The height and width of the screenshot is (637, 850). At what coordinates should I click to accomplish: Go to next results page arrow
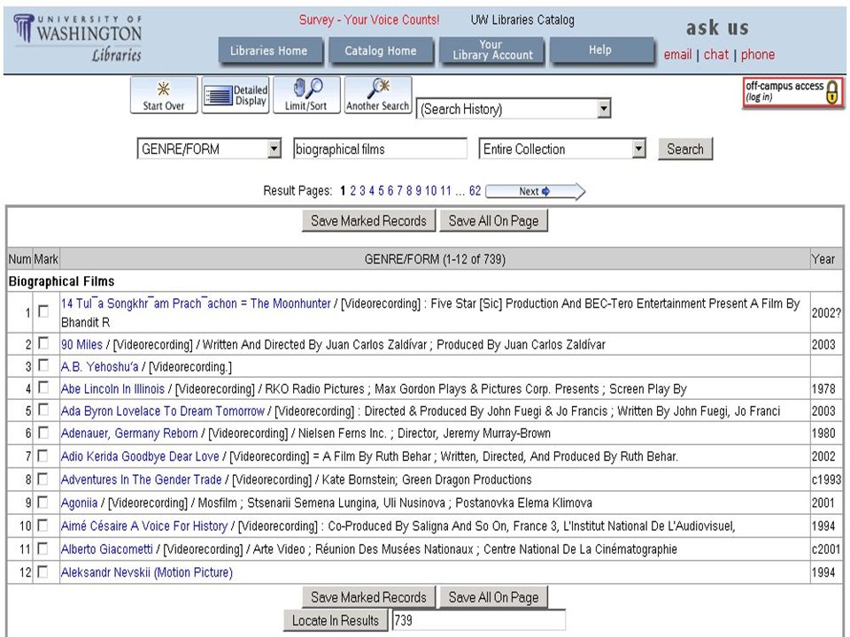pos(536,191)
